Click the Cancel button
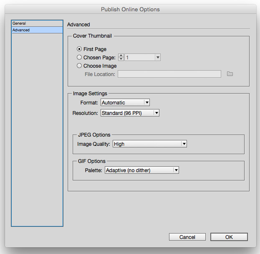This screenshot has width=260, height=254. coord(187,237)
